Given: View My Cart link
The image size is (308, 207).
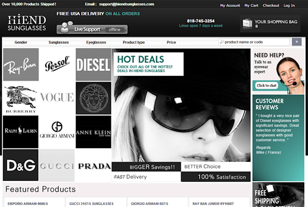Looking at the screenshot, I should pos(251,5).
